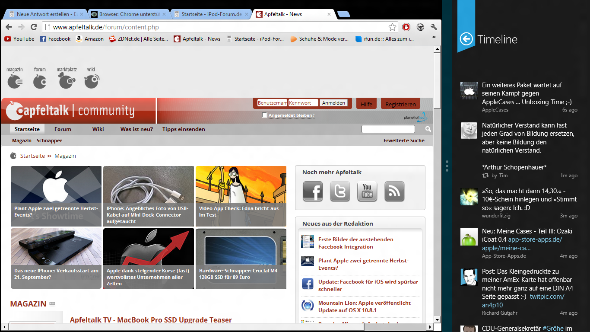Open Apfeltalk YouTube icon
This screenshot has height=332, width=590.
pos(367,191)
